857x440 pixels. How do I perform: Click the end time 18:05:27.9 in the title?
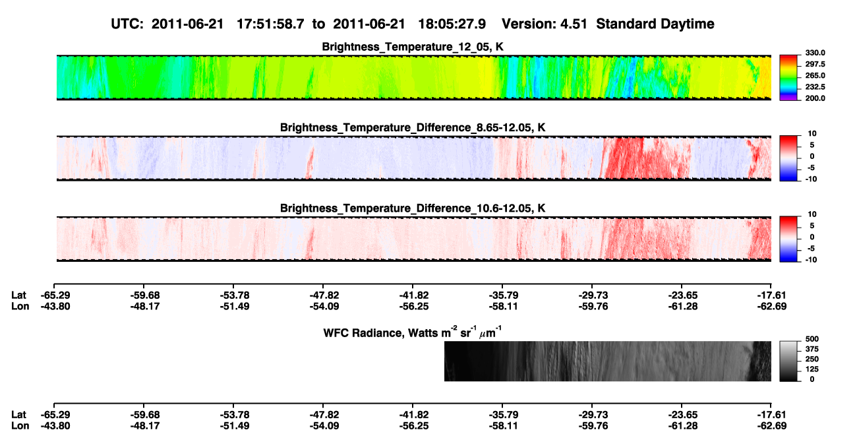tap(452, 24)
